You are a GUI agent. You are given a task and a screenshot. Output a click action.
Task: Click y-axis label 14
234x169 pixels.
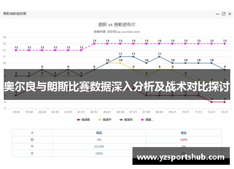pyautogui.click(x=4, y=37)
